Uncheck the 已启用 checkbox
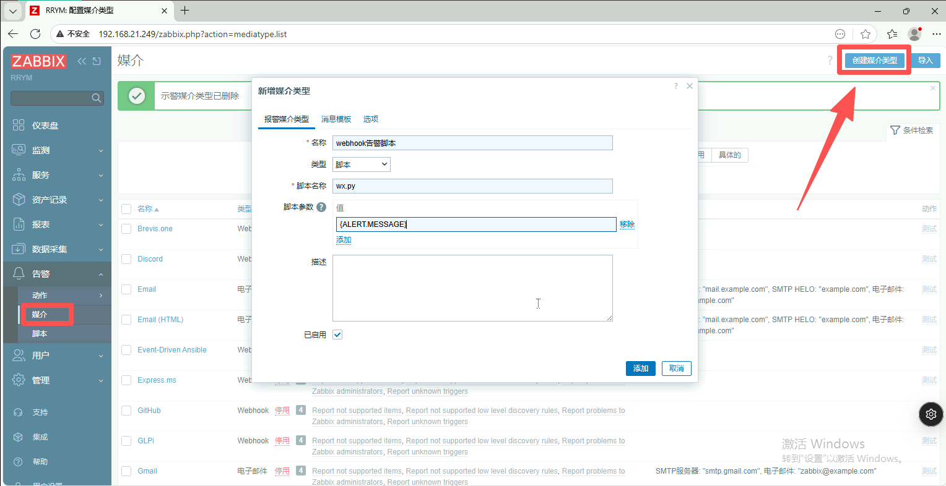The width and height of the screenshot is (946, 486). point(337,335)
